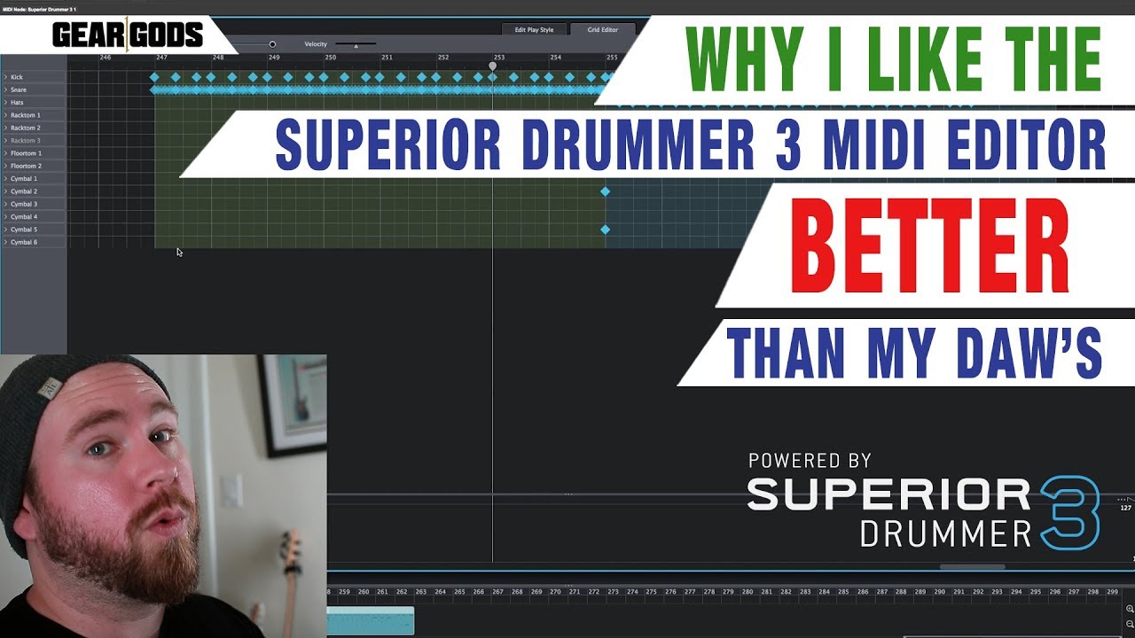Image resolution: width=1135 pixels, height=638 pixels.
Task: Click bar 270 in the lower timeline
Action: 555,591
